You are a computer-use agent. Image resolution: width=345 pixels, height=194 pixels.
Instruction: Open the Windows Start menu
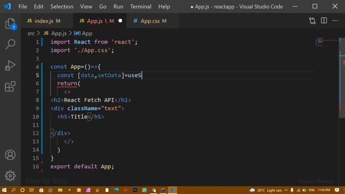click(x=4, y=190)
